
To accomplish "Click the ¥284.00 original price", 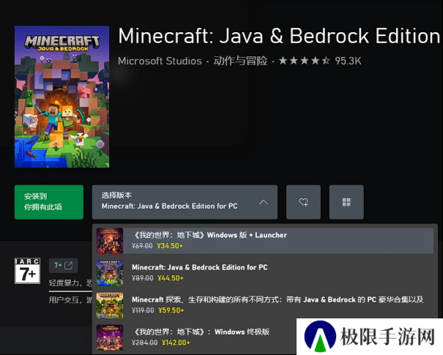I will [x=145, y=343].
